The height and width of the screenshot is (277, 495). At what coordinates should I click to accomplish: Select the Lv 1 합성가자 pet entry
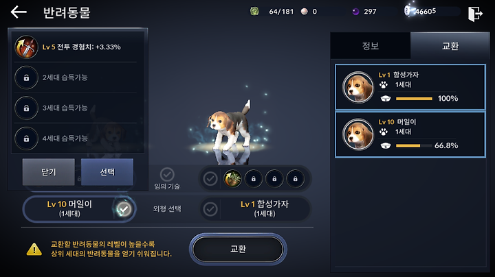410,87
